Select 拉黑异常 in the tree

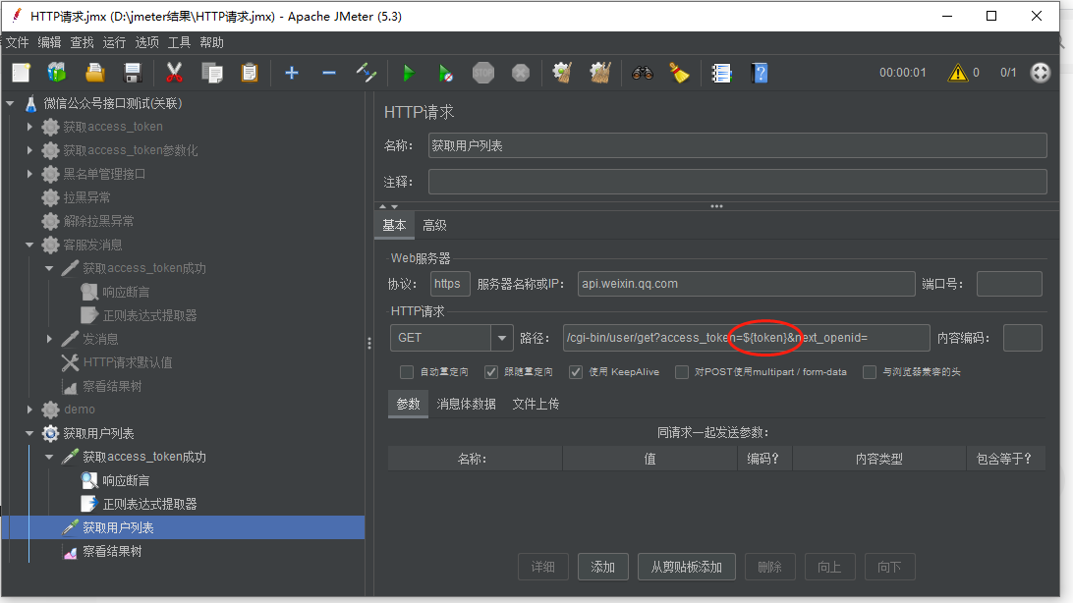[86, 197]
